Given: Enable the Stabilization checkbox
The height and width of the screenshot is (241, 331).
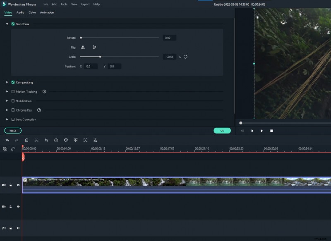Looking at the screenshot, I should pyautogui.click(x=13, y=100).
